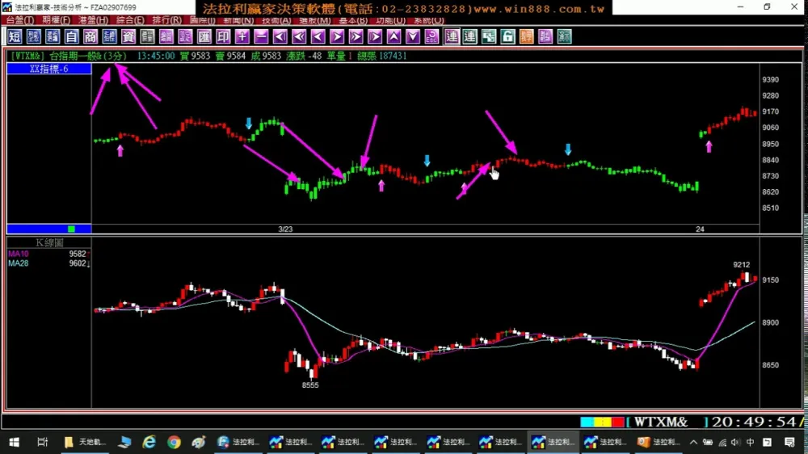Click the 短 toolbar icon
Viewport: 808px width, 454px height.
(15, 36)
